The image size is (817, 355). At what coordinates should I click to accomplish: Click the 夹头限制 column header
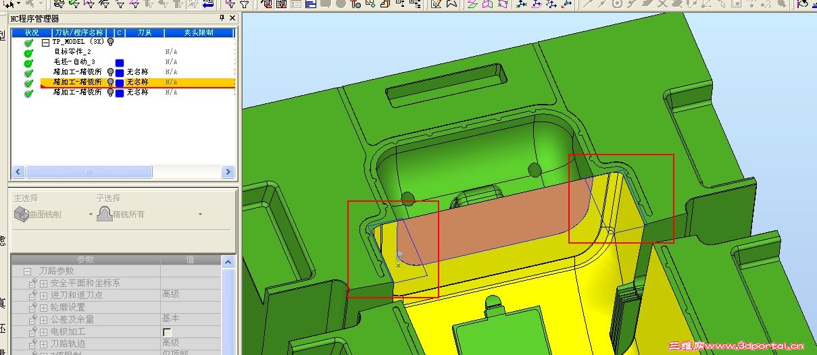[199, 32]
